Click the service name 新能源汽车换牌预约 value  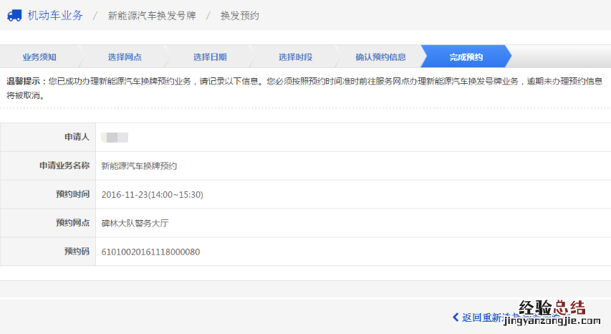[139, 166]
